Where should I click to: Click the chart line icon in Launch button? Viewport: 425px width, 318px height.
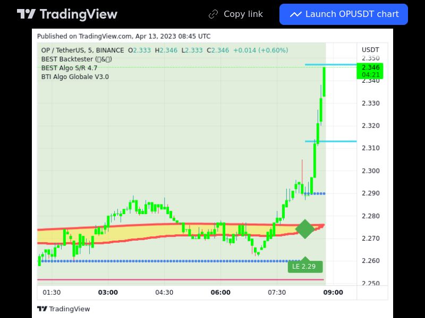(296, 14)
